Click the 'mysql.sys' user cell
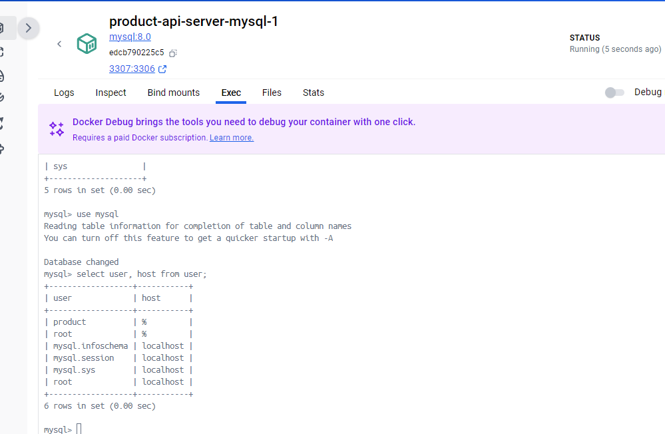 [74, 370]
